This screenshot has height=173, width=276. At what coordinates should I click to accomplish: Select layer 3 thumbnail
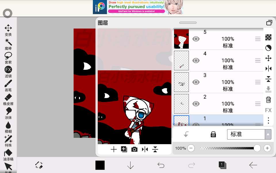[x=181, y=82]
